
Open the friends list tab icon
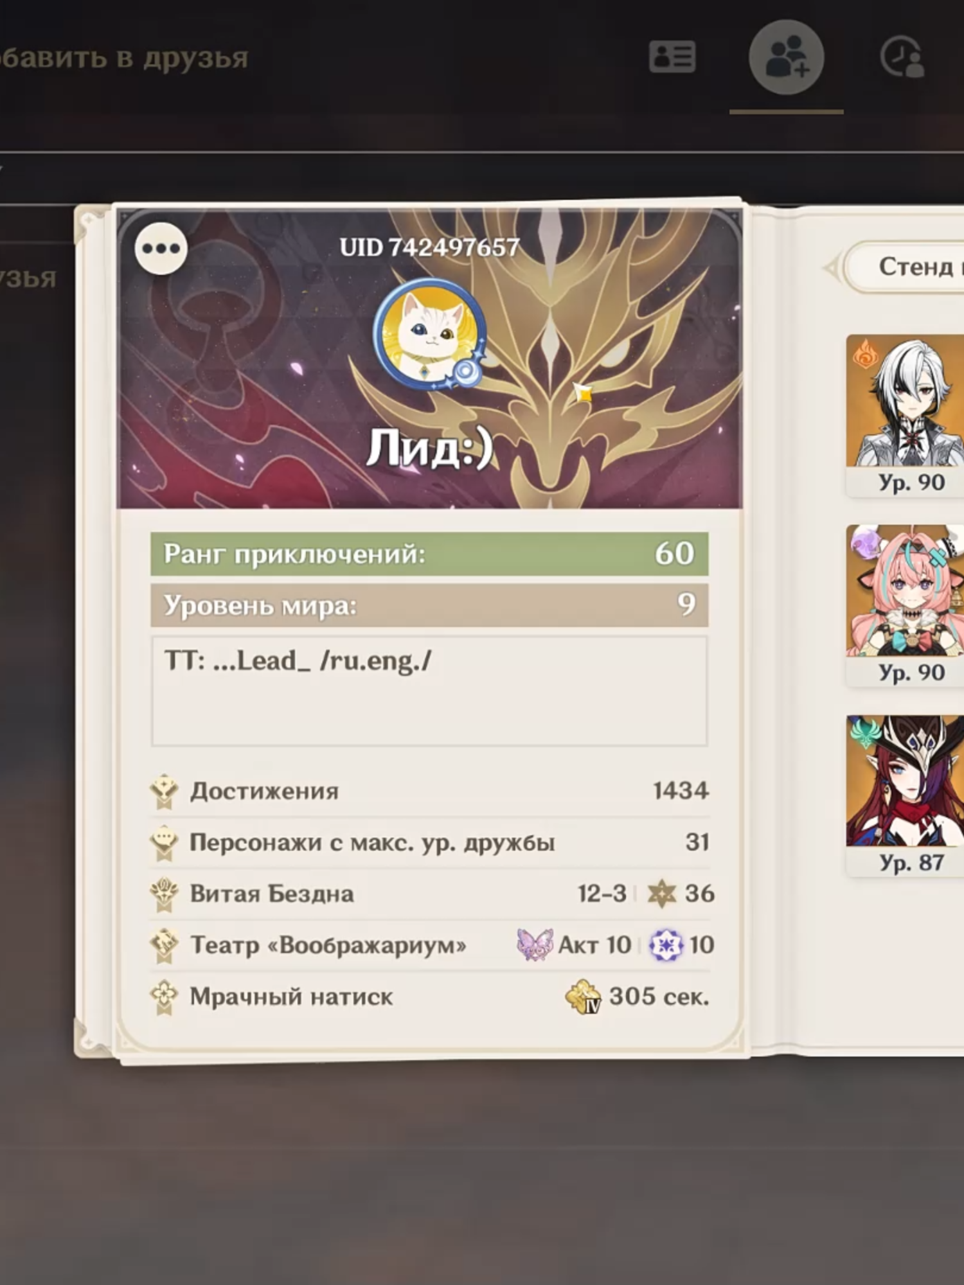click(672, 57)
